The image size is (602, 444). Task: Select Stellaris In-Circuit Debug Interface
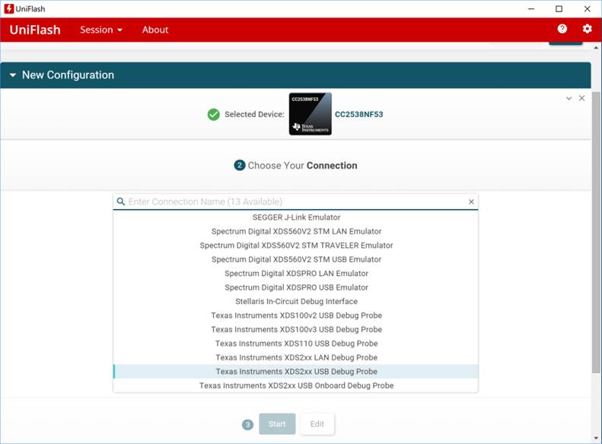point(296,302)
